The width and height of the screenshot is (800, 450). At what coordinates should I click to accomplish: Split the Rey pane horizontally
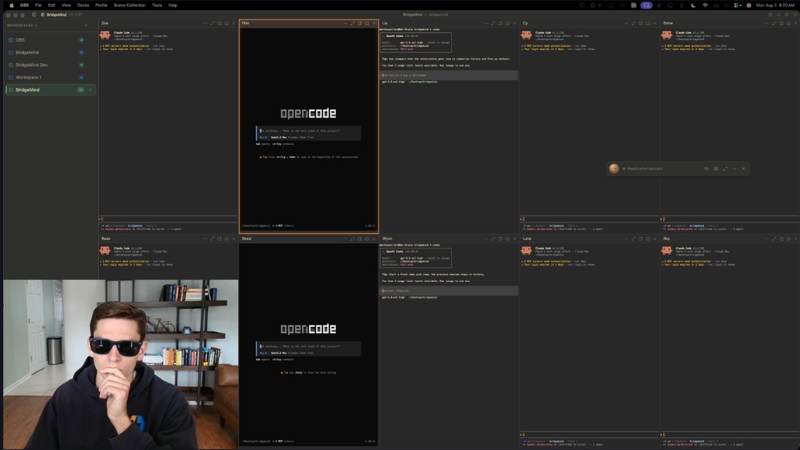(x=788, y=239)
